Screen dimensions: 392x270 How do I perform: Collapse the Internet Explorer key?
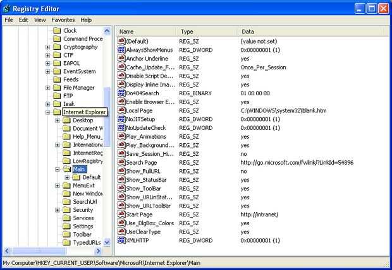(x=48, y=112)
